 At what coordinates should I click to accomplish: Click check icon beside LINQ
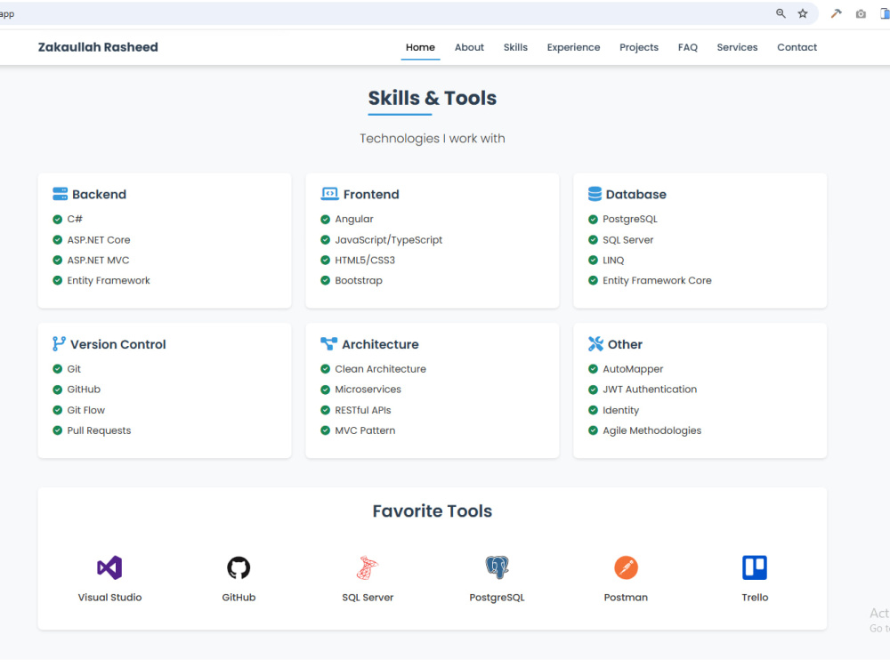[x=593, y=261]
